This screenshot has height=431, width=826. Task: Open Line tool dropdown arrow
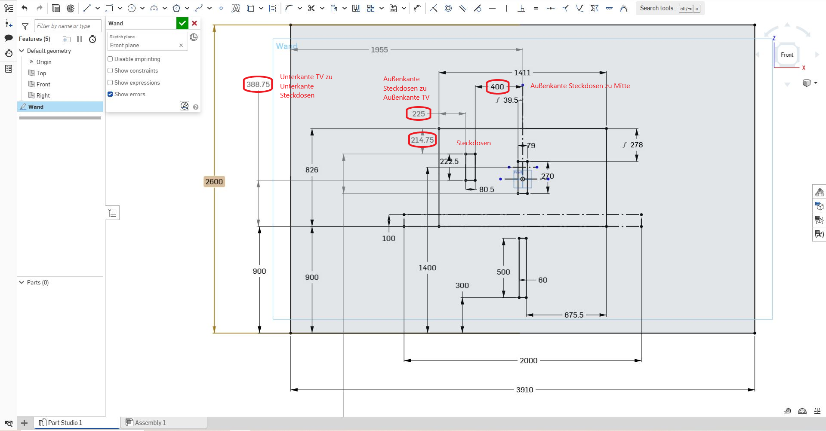[98, 8]
